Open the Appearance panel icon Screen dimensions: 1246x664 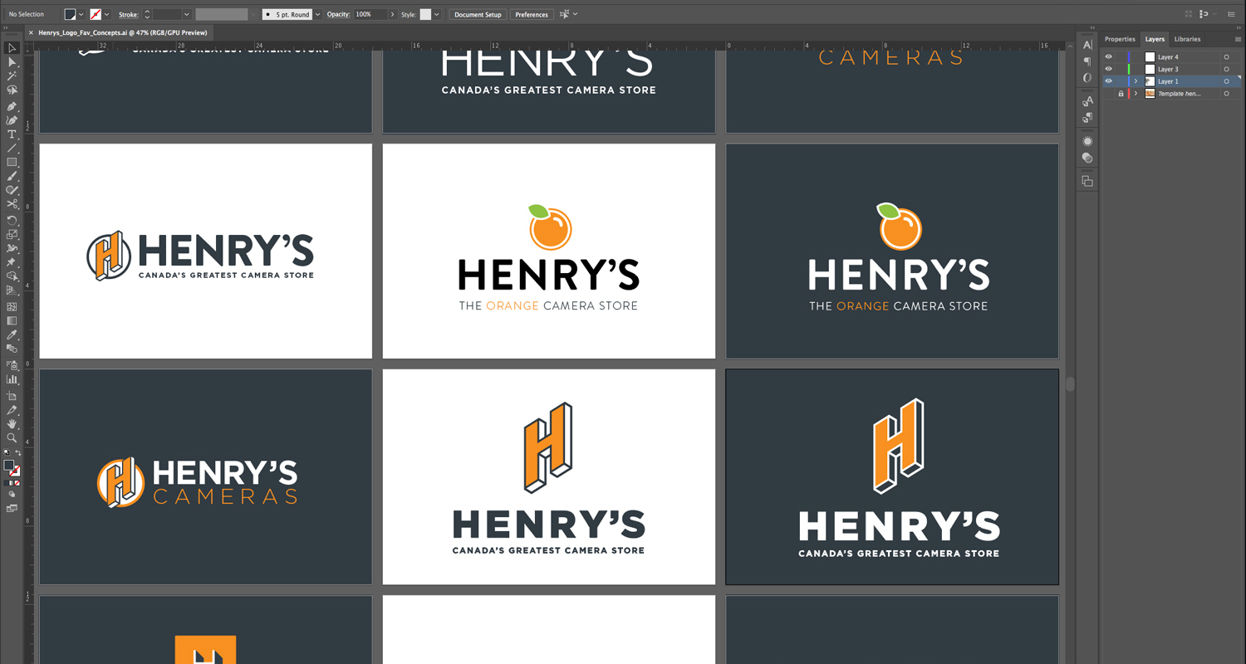[x=1087, y=141]
